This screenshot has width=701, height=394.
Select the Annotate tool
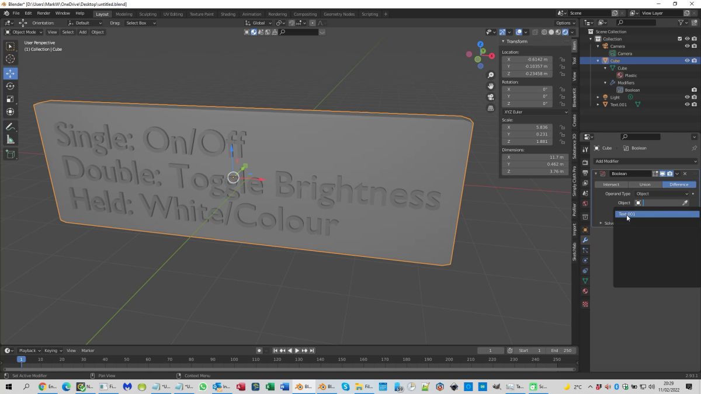pos(11,127)
